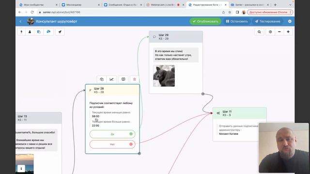Bookmark page with star icon
Screen dimensions: 310x174
click(x=230, y=12)
